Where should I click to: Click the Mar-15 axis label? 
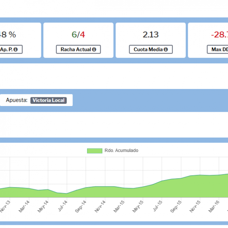(119, 206)
